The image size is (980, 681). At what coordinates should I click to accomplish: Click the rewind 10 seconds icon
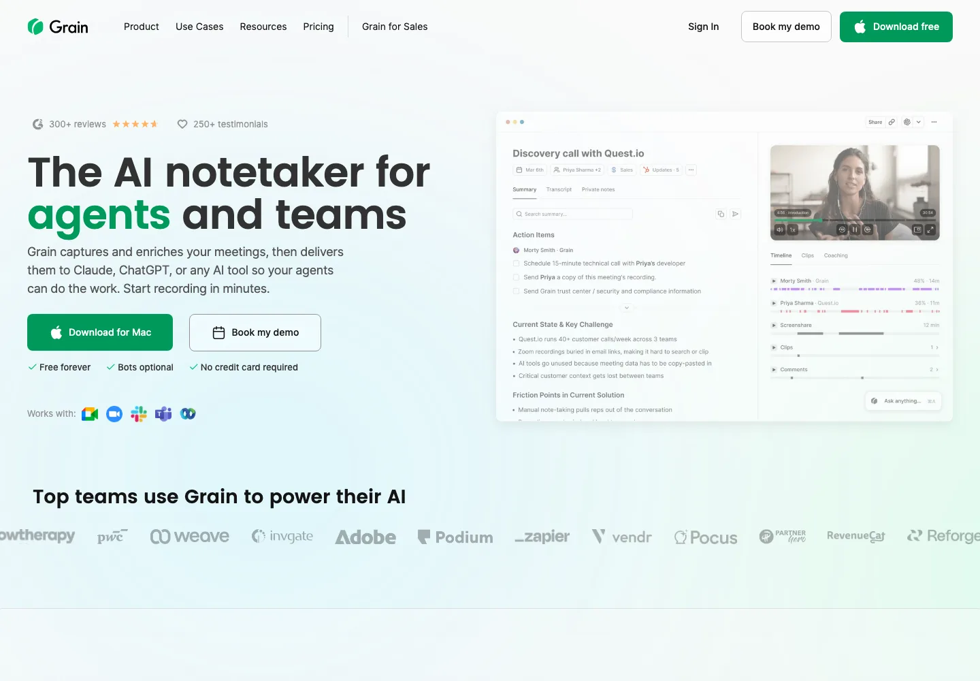click(x=842, y=229)
